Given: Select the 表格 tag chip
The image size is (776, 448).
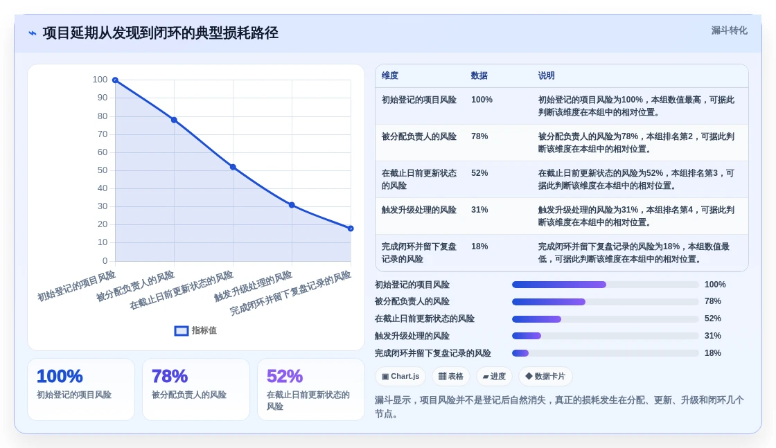Looking at the screenshot, I should click(451, 376).
